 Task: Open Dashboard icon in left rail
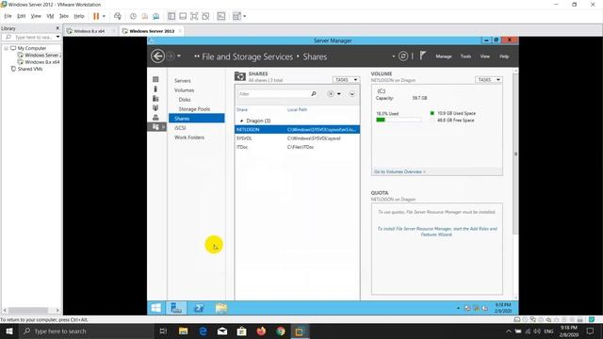coord(155,79)
